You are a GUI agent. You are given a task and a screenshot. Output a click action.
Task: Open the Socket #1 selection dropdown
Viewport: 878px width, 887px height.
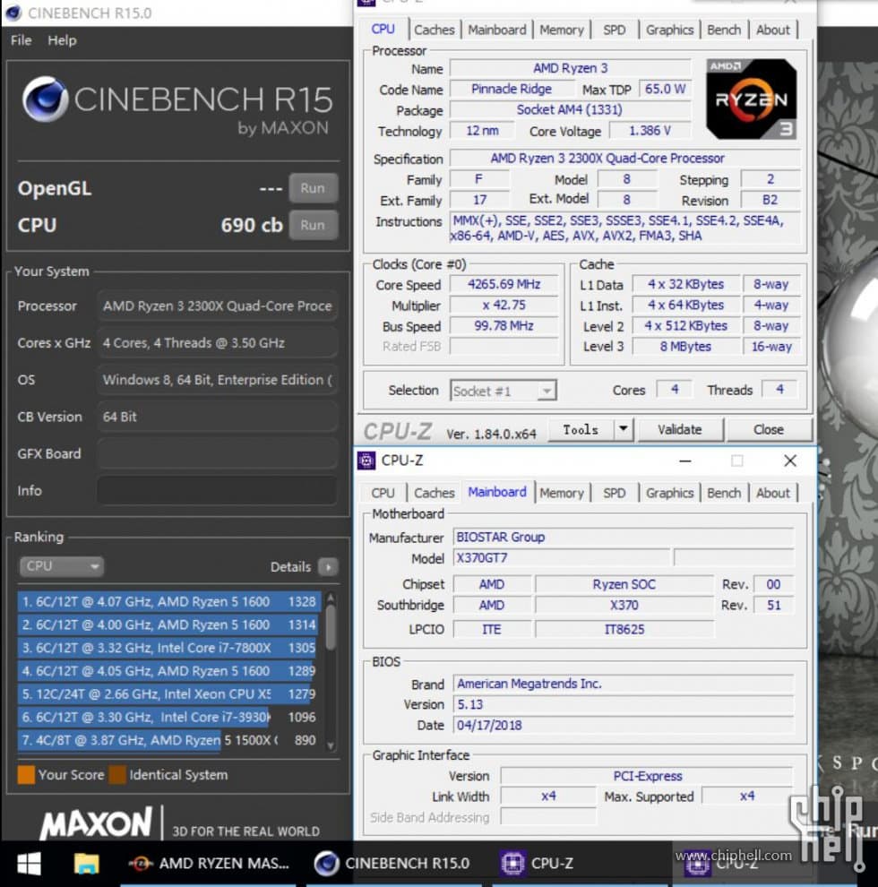(x=547, y=390)
